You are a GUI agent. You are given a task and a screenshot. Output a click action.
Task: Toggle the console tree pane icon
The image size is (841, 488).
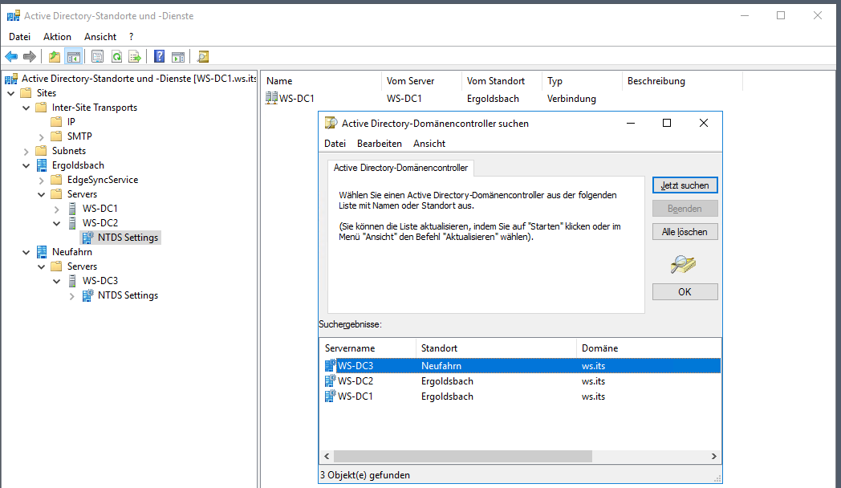pos(74,56)
